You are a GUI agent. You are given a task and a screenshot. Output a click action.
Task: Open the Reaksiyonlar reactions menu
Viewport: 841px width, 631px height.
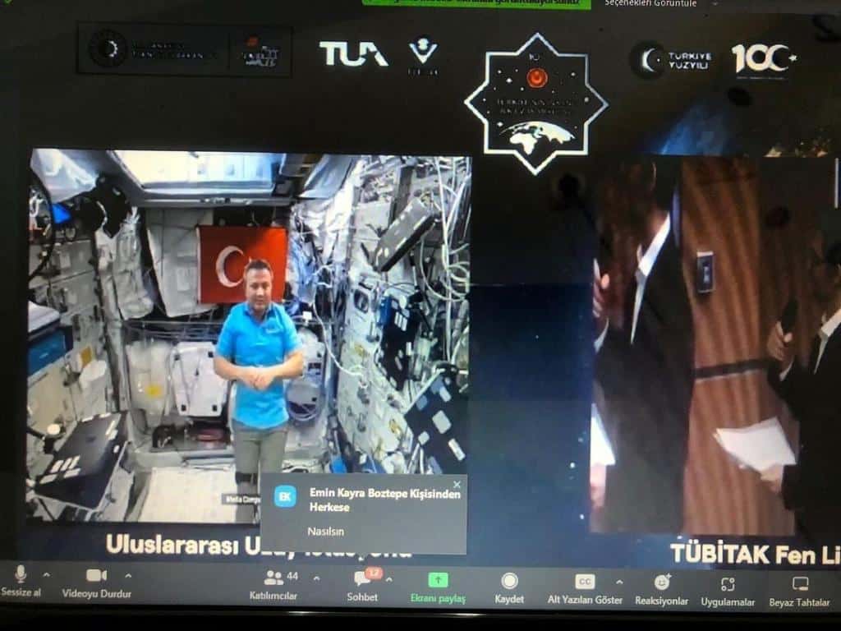click(x=662, y=583)
